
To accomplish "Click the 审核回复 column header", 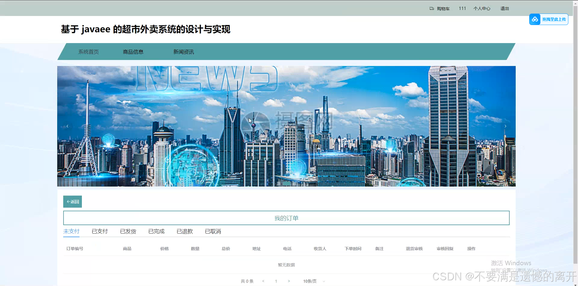I will (445, 249).
